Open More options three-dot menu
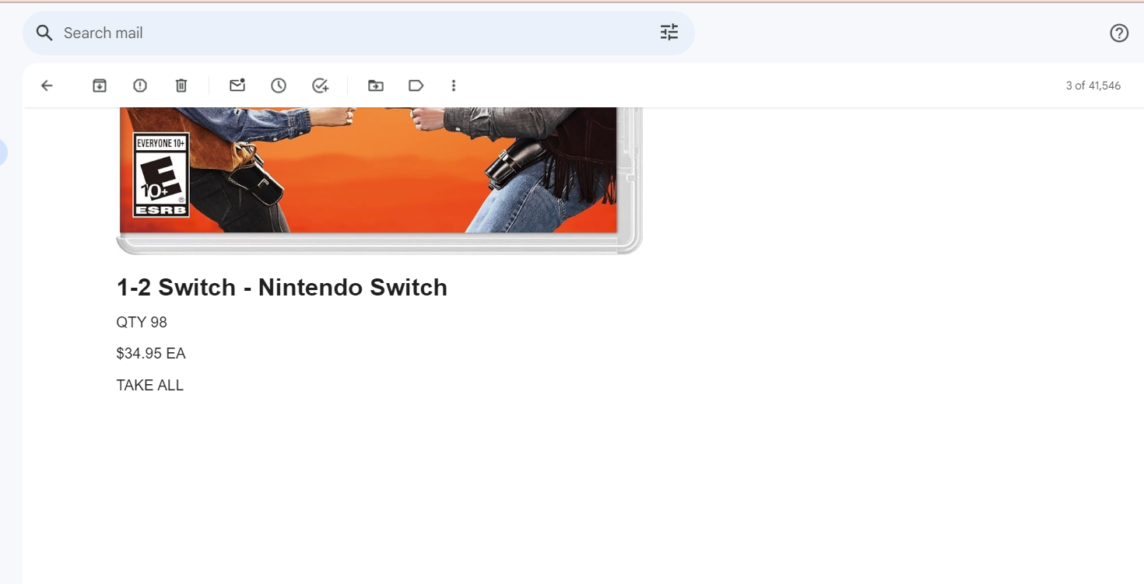The height and width of the screenshot is (584, 1144). pos(454,86)
